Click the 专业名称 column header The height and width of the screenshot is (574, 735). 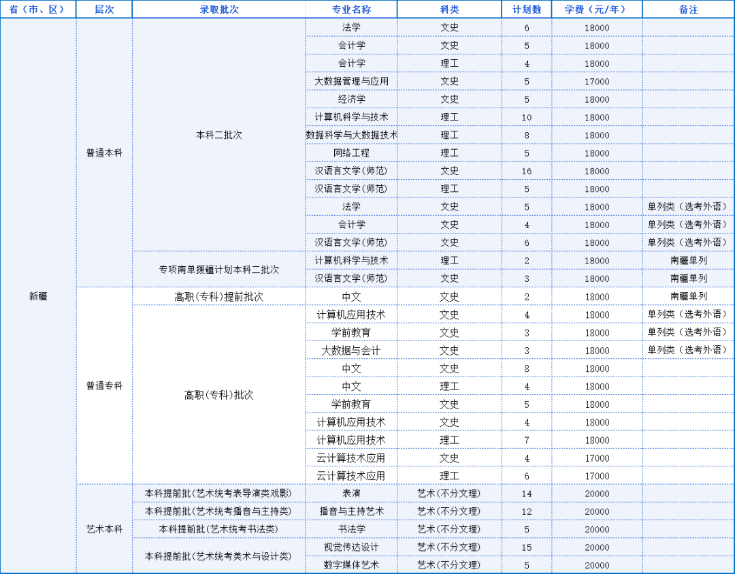[352, 9]
